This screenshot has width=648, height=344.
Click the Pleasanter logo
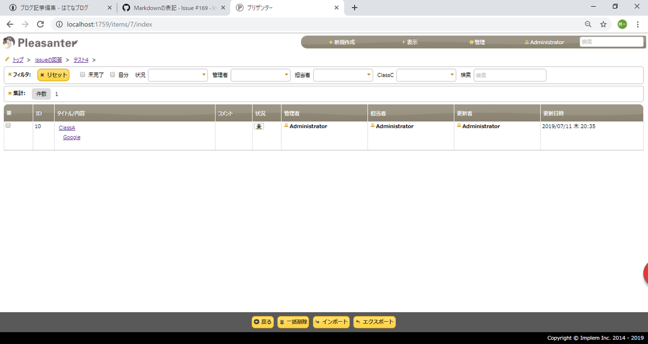click(x=40, y=42)
